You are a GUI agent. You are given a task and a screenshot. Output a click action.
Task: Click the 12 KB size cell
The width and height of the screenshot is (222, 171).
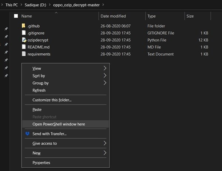(x=203, y=40)
